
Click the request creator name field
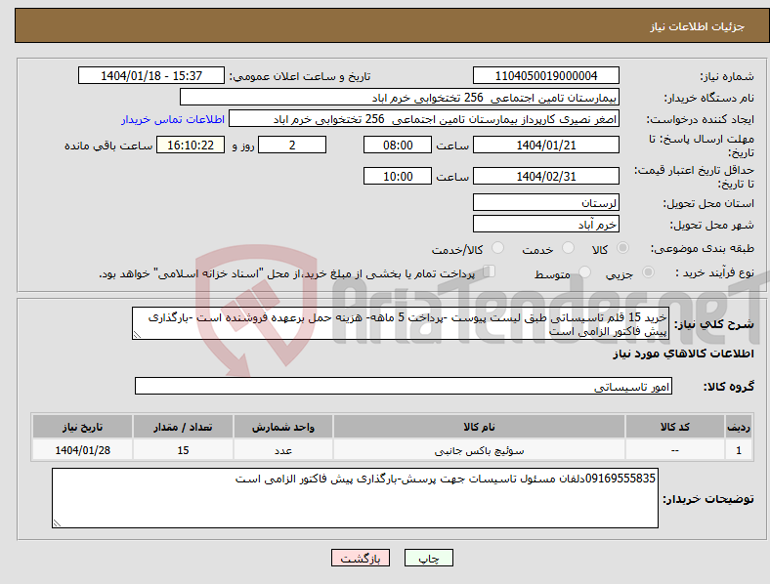[x=424, y=119]
